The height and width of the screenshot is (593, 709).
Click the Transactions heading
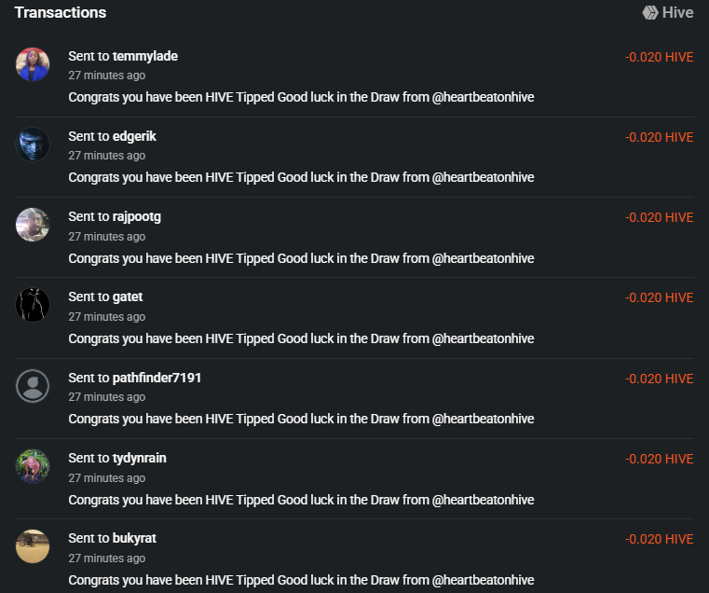(61, 13)
